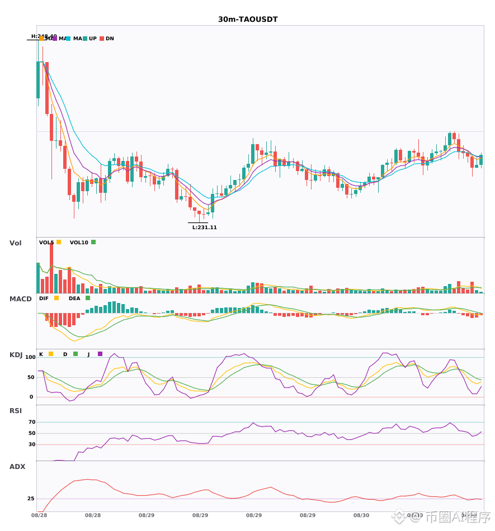Click the purple J legend swatch
Image resolution: width=495 pixels, height=531 pixels.
pos(100,354)
